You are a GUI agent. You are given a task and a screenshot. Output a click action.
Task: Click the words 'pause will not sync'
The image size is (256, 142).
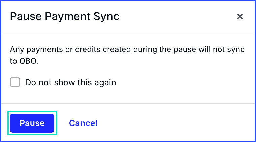click(209, 49)
